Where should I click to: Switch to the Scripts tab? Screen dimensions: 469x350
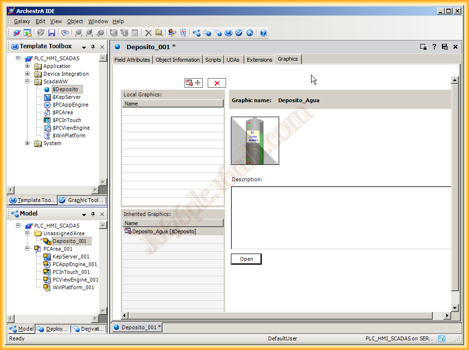(213, 60)
